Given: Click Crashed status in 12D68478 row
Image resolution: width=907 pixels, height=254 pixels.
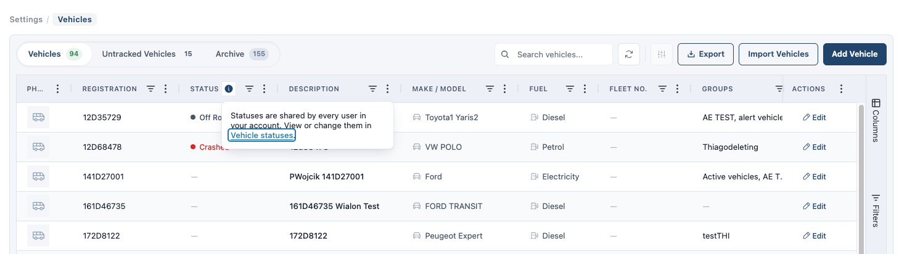Looking at the screenshot, I should point(210,147).
